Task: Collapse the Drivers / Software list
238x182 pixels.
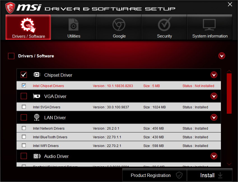Action: 222,56
